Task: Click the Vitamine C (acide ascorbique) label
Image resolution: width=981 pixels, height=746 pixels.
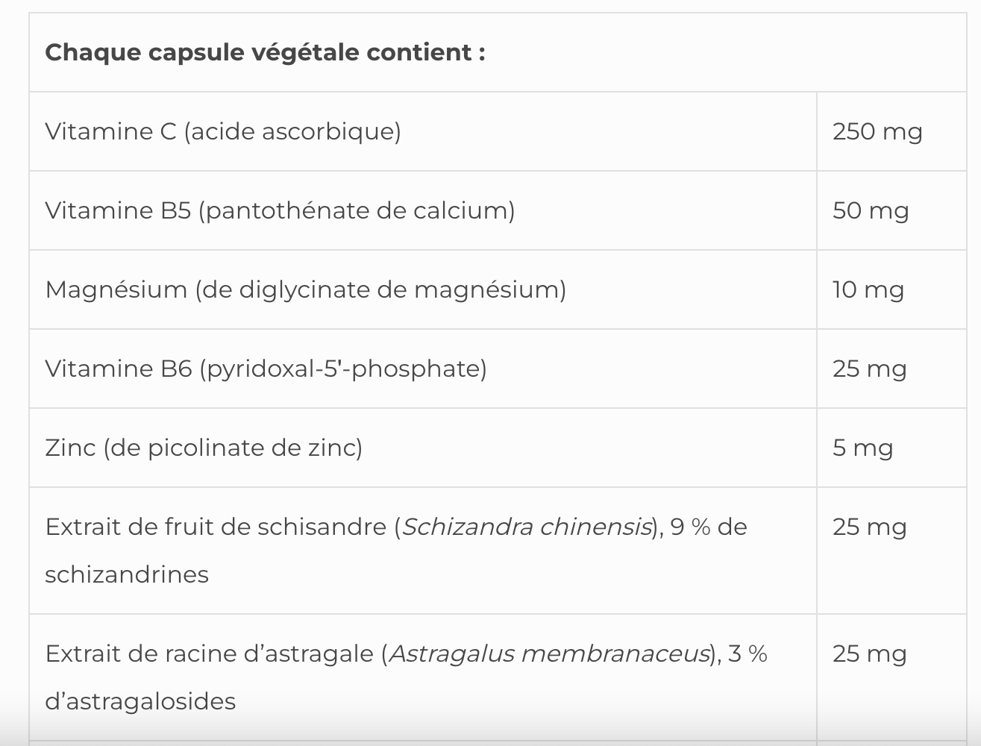Action: 223,131
